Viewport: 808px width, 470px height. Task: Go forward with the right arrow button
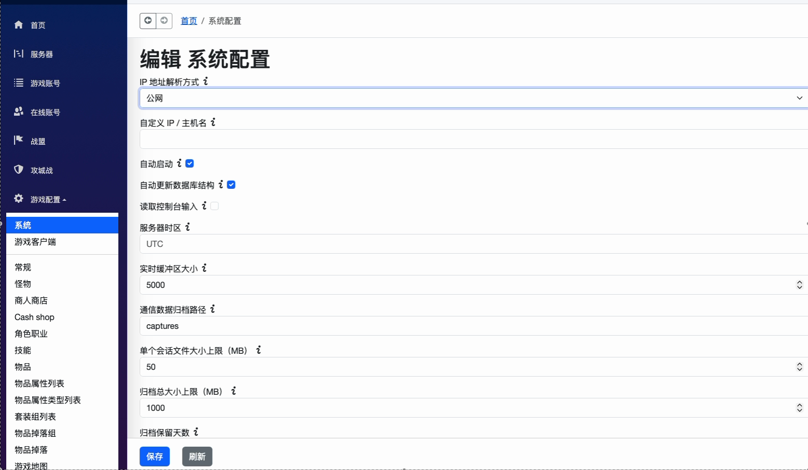coord(164,21)
